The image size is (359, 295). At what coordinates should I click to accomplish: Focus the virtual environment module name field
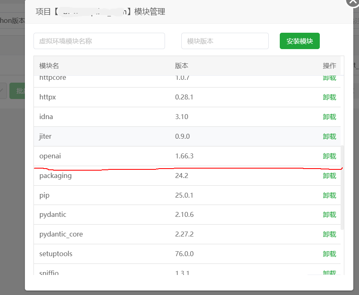tap(99, 41)
